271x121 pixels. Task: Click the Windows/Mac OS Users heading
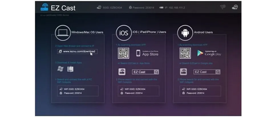click(x=87, y=32)
